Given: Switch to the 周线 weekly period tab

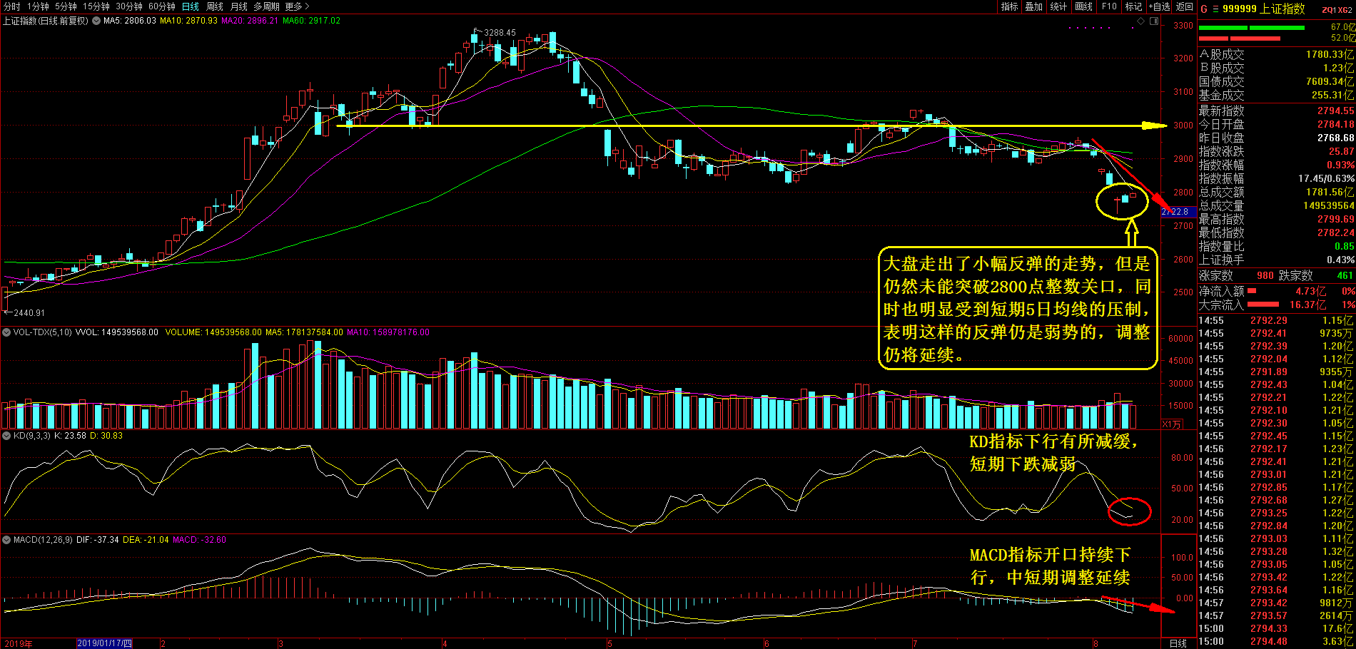Looking at the screenshot, I should 215,6.
